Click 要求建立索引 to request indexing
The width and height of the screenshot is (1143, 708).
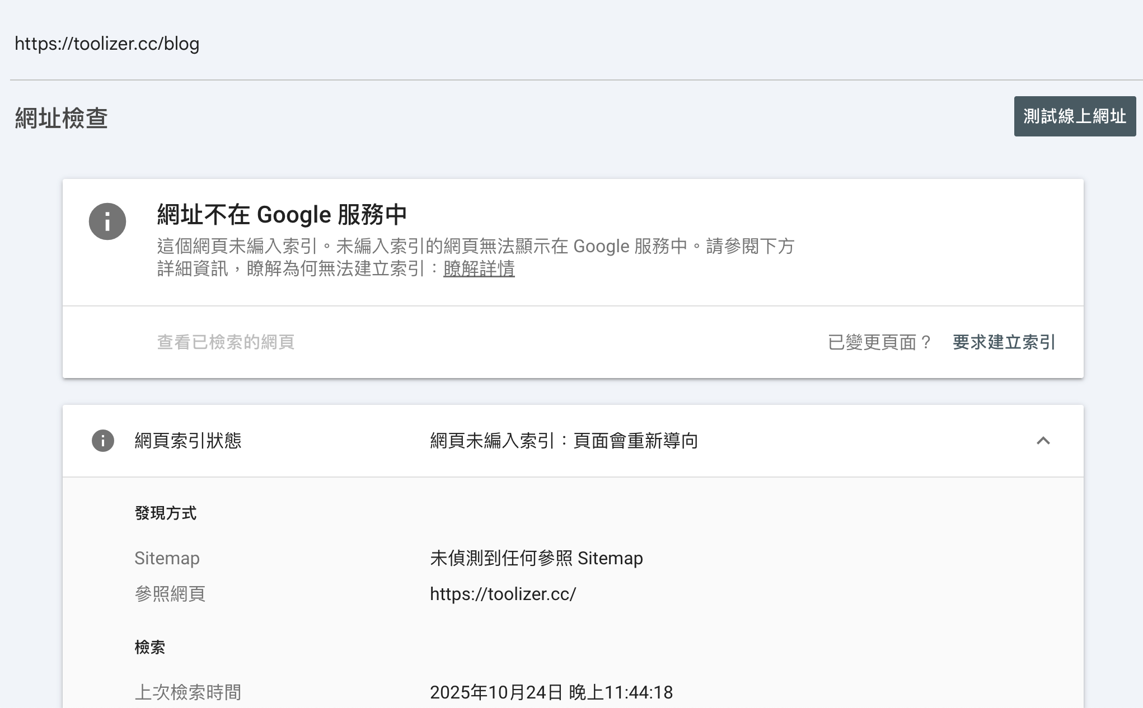1003,343
